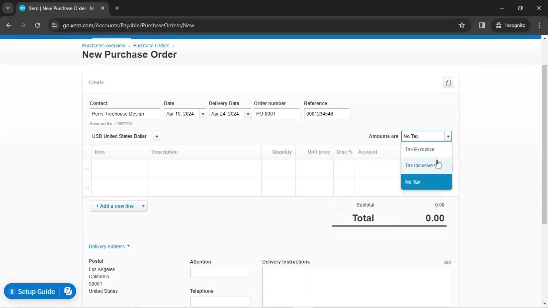The height and width of the screenshot is (308, 548).
Task: Click the second row drag handle
Action: point(87,187)
